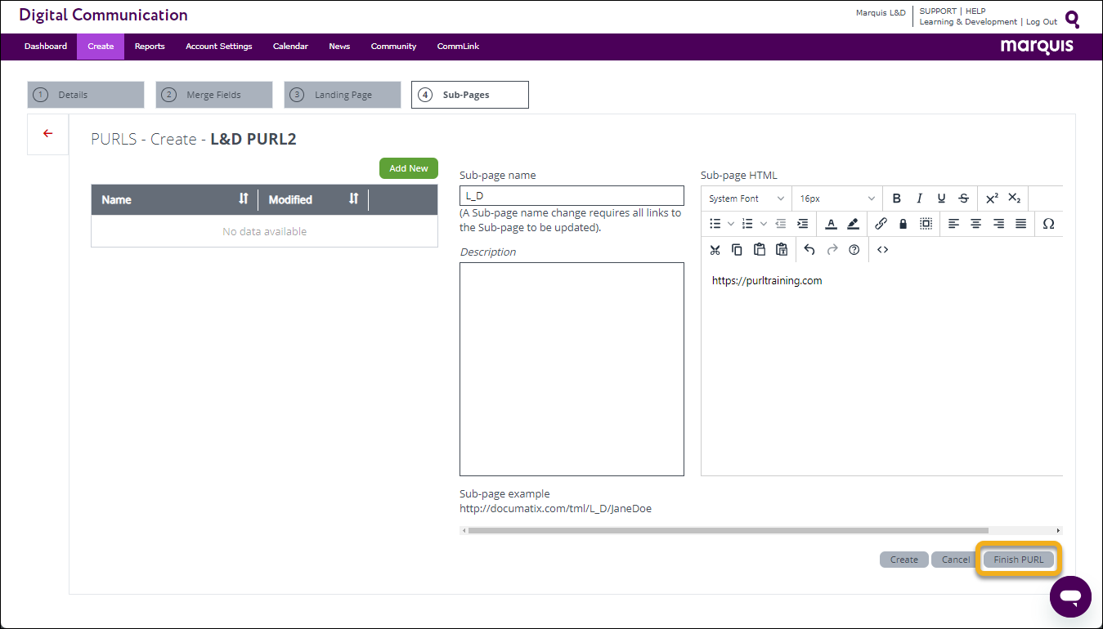Choose the background highlight color tool
Image resolution: width=1103 pixels, height=629 pixels.
click(853, 224)
